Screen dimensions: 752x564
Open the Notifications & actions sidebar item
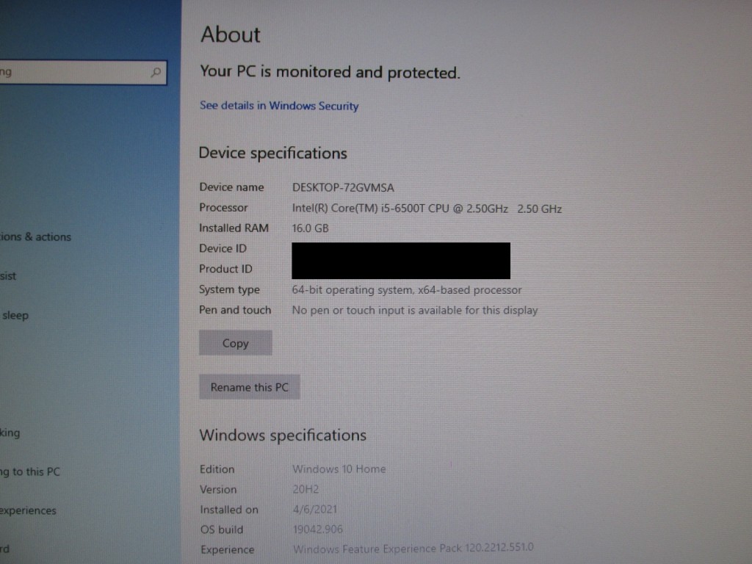coord(35,237)
